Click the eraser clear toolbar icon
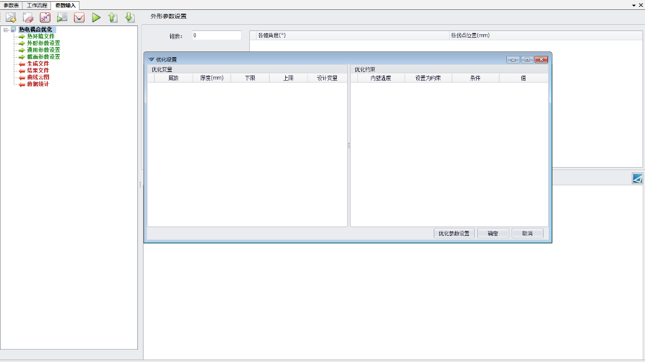This screenshot has width=645, height=362. 28,17
